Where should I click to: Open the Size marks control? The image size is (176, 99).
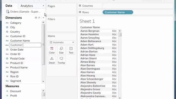(61, 50)
